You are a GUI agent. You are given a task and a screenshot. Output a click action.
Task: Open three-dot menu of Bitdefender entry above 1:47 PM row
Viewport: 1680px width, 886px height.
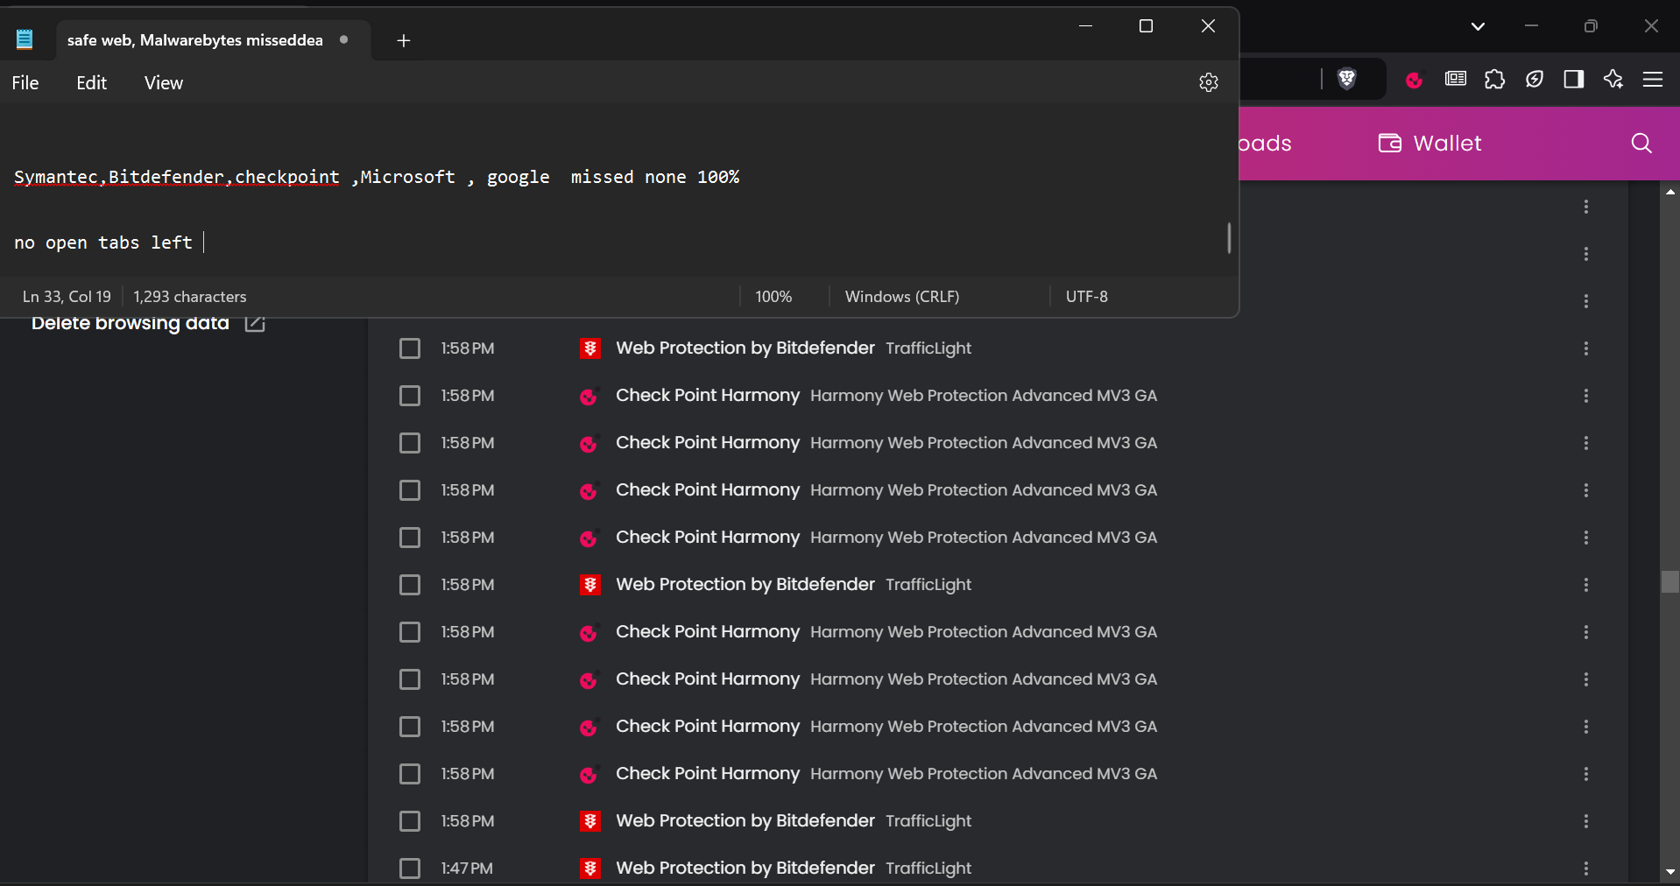1586,821
